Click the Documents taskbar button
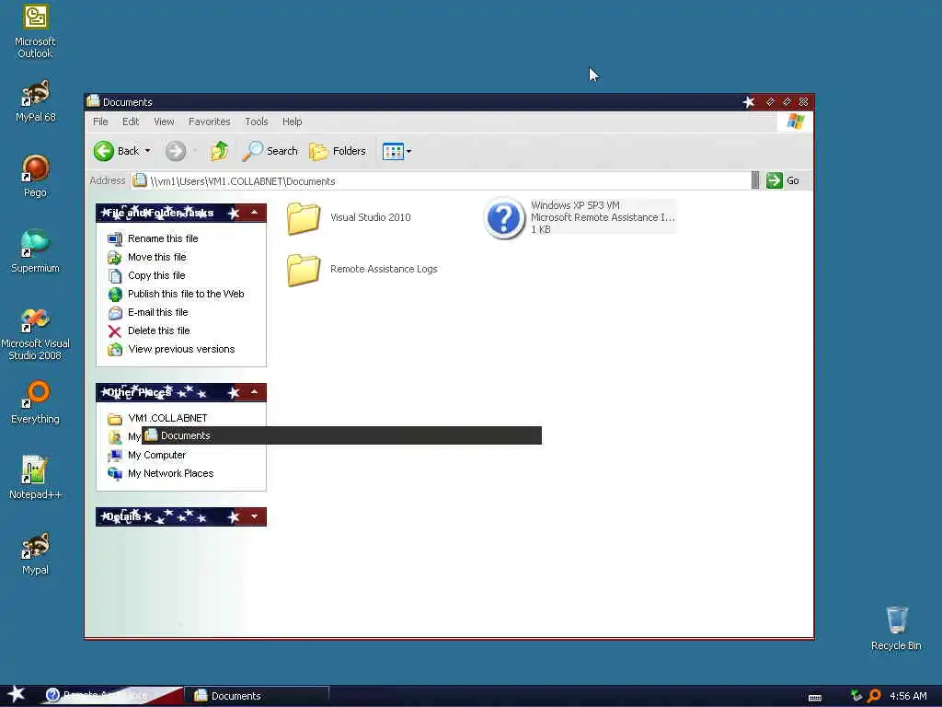The height and width of the screenshot is (707, 942). 256,696
